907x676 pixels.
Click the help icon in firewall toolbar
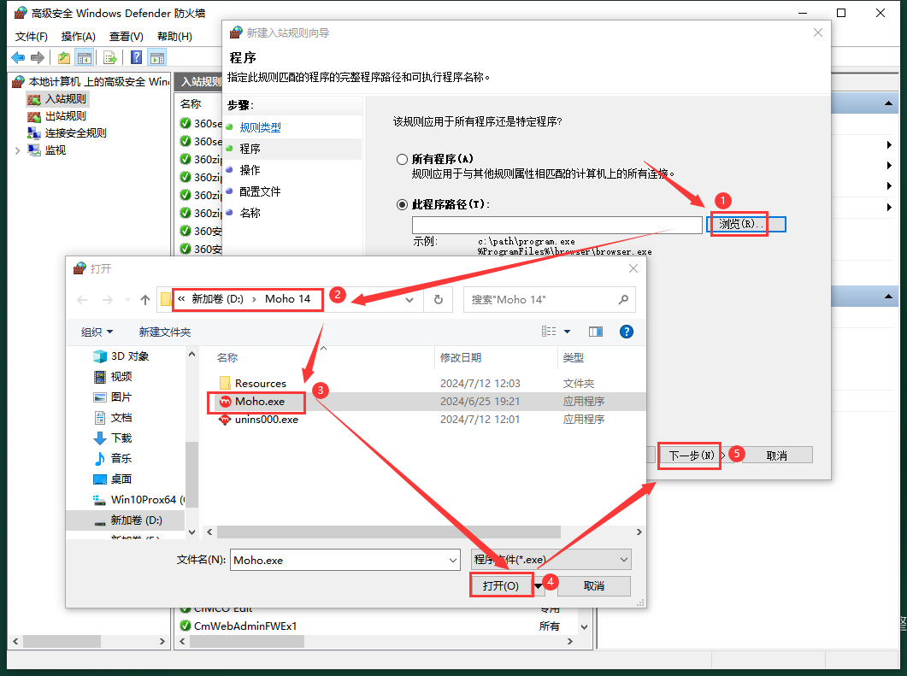pyautogui.click(x=137, y=57)
